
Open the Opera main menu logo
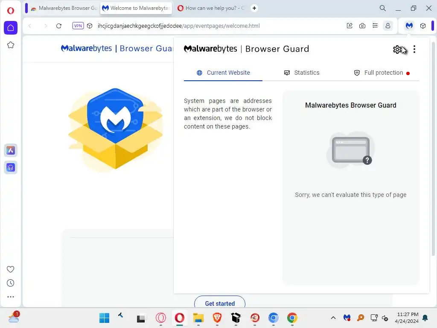[11, 11]
